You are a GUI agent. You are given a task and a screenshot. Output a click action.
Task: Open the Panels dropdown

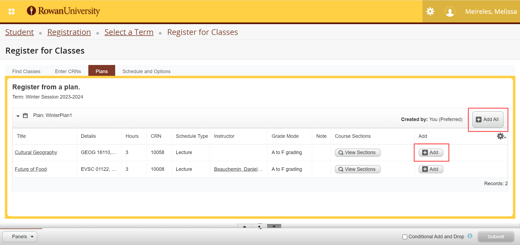coord(20,237)
